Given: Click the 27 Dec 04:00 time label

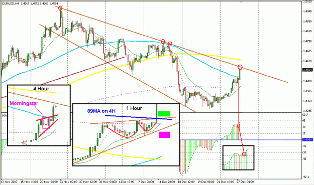Looking at the screenshot, I should click(245, 182).
